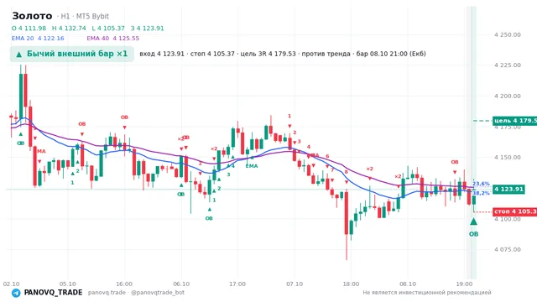The height and width of the screenshot is (302, 537).
Task: Click the 4 250.00 price axis label
Action: point(507,35)
